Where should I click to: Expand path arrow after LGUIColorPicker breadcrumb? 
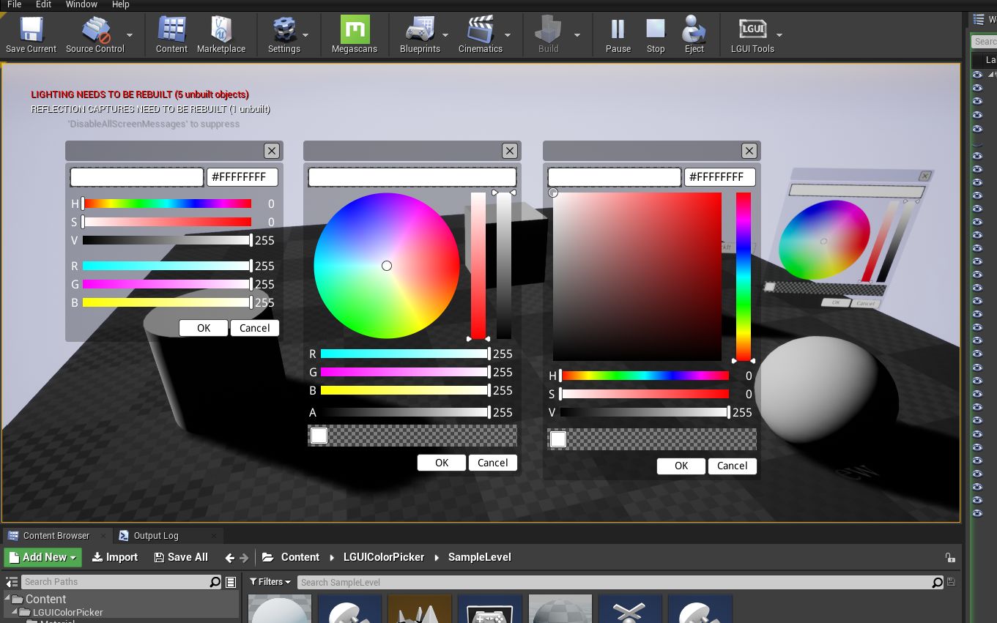click(x=437, y=558)
